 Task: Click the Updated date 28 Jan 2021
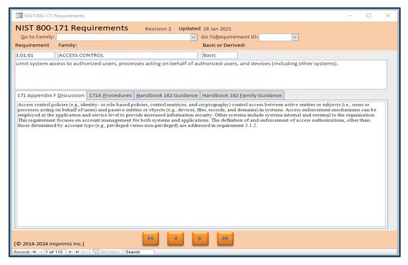217,29
